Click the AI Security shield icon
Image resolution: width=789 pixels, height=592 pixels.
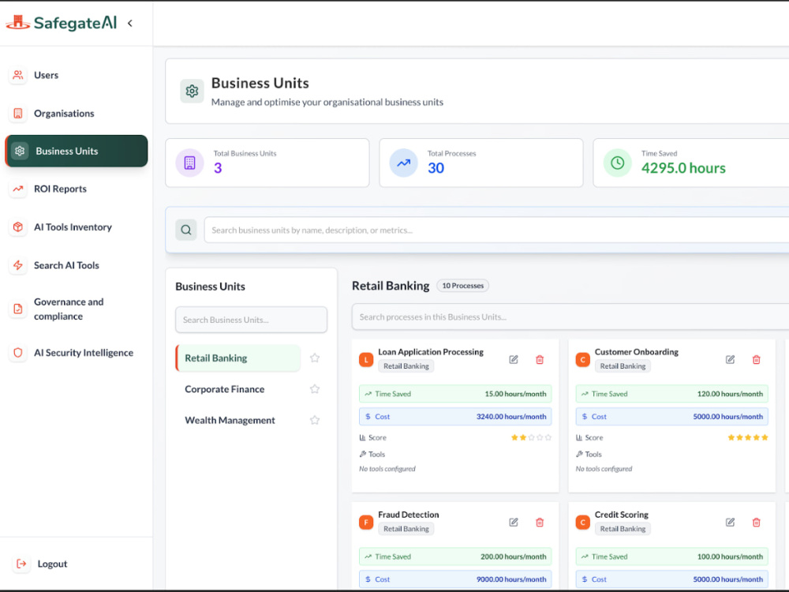(18, 353)
